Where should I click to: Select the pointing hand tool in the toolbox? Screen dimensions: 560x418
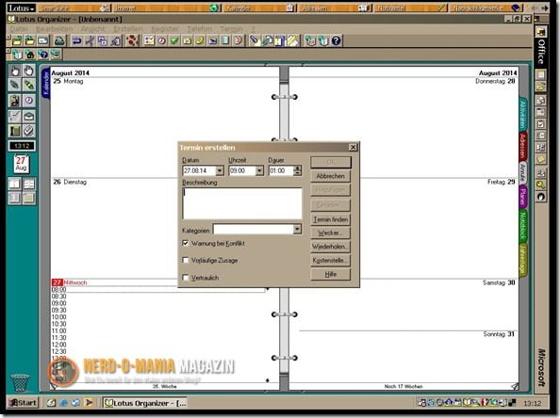click(15, 71)
